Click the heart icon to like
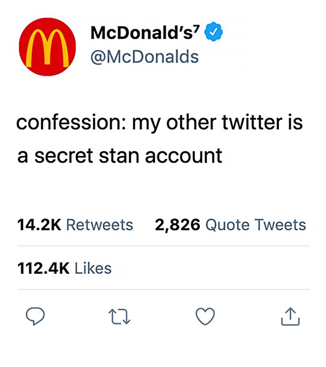 coord(206,316)
